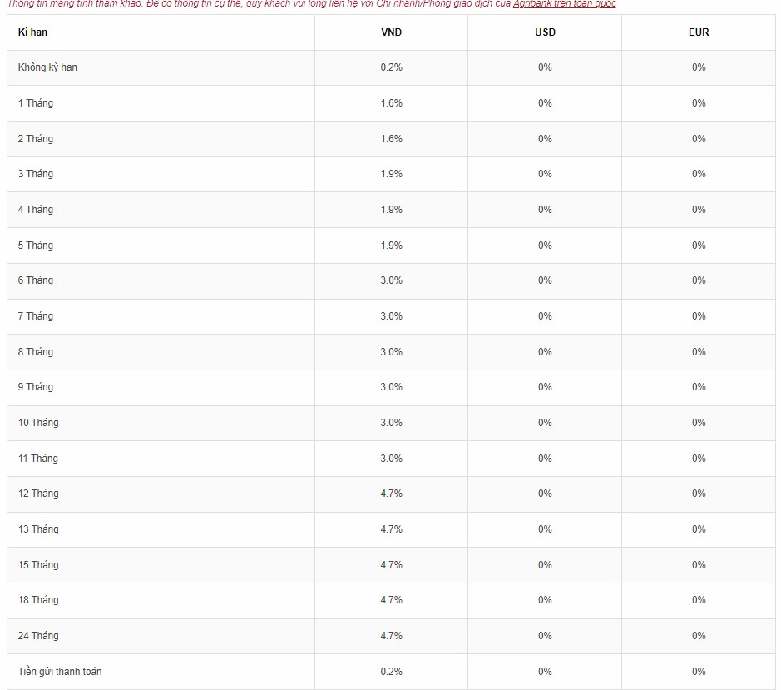Select the Tiền gửi thanh toán row label
Screen dimensions: 781x690
[60, 672]
